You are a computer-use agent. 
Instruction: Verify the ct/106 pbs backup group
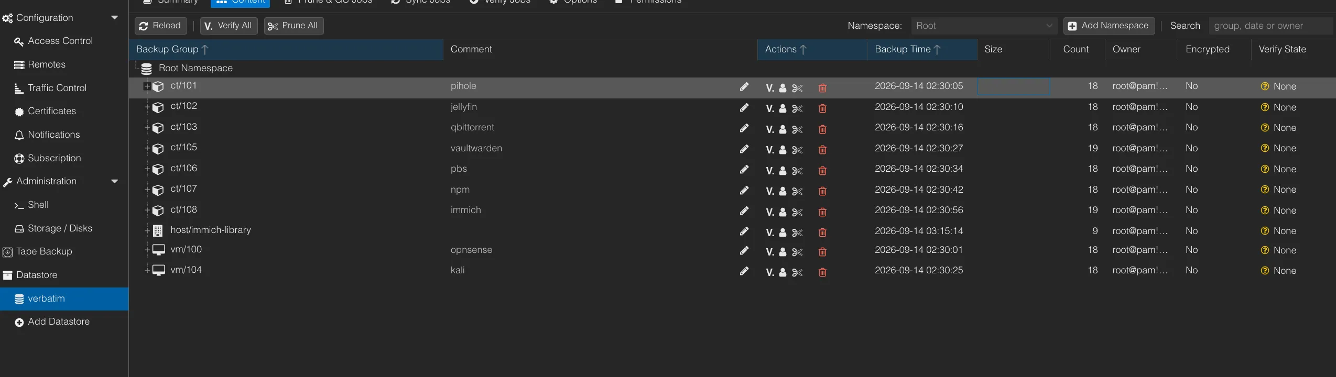click(769, 171)
